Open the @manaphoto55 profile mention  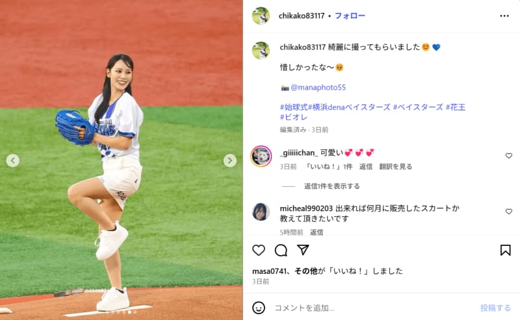(x=318, y=88)
